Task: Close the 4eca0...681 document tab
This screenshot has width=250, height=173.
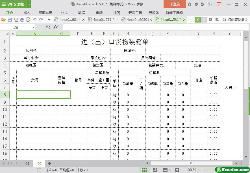Action: click(83, 20)
